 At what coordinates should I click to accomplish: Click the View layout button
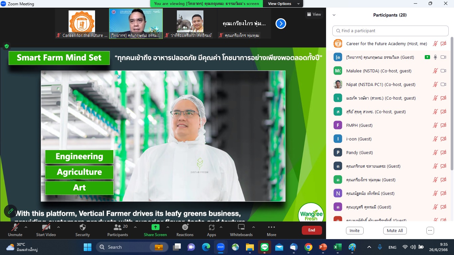pyautogui.click(x=314, y=14)
